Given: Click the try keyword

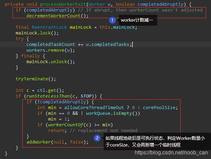Looking at the screenshot, I should click(20, 39).
